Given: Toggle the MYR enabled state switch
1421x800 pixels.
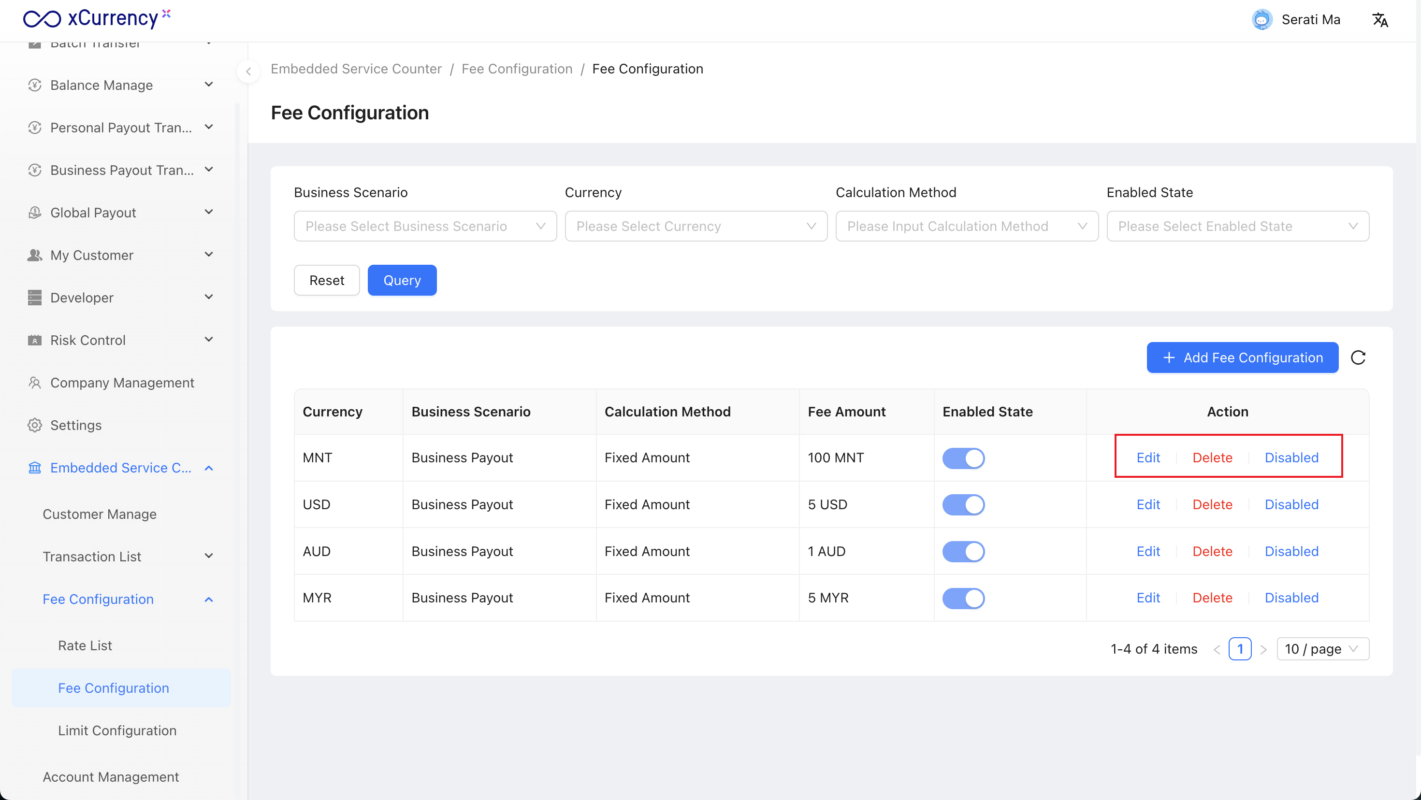Looking at the screenshot, I should pyautogui.click(x=963, y=598).
